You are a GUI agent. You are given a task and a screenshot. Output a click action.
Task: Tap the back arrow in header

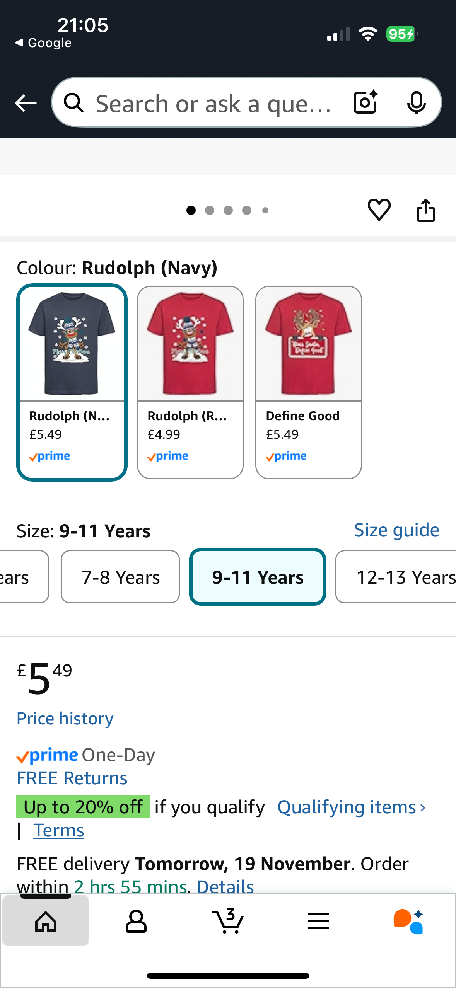(26, 103)
